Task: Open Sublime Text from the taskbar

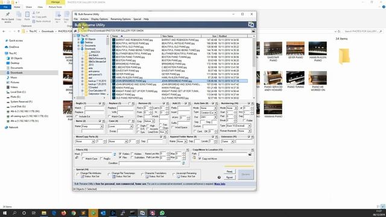Action: click(x=83, y=213)
